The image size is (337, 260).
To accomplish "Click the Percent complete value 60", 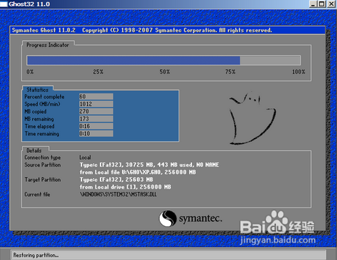I will coord(96,96).
